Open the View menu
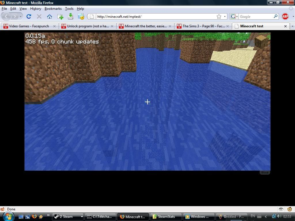 (23, 9)
